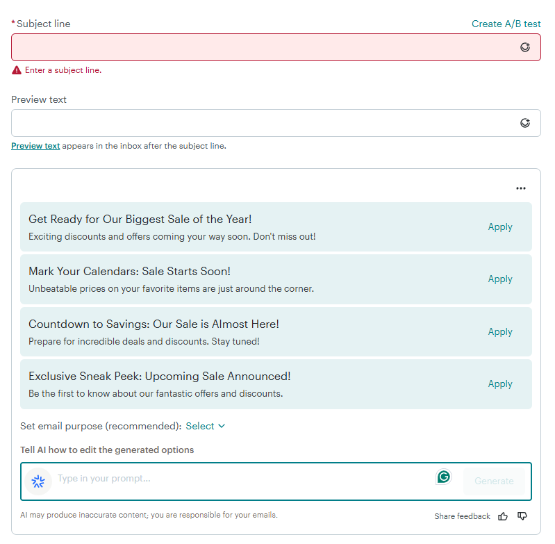Click the disabled Generate button
555x544 pixels.
pos(494,481)
